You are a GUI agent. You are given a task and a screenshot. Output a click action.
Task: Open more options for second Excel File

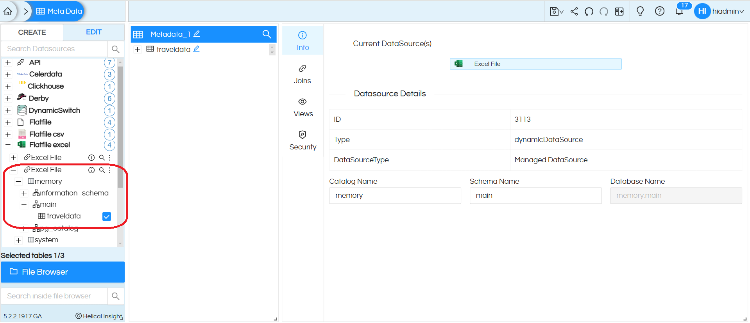pyautogui.click(x=110, y=170)
